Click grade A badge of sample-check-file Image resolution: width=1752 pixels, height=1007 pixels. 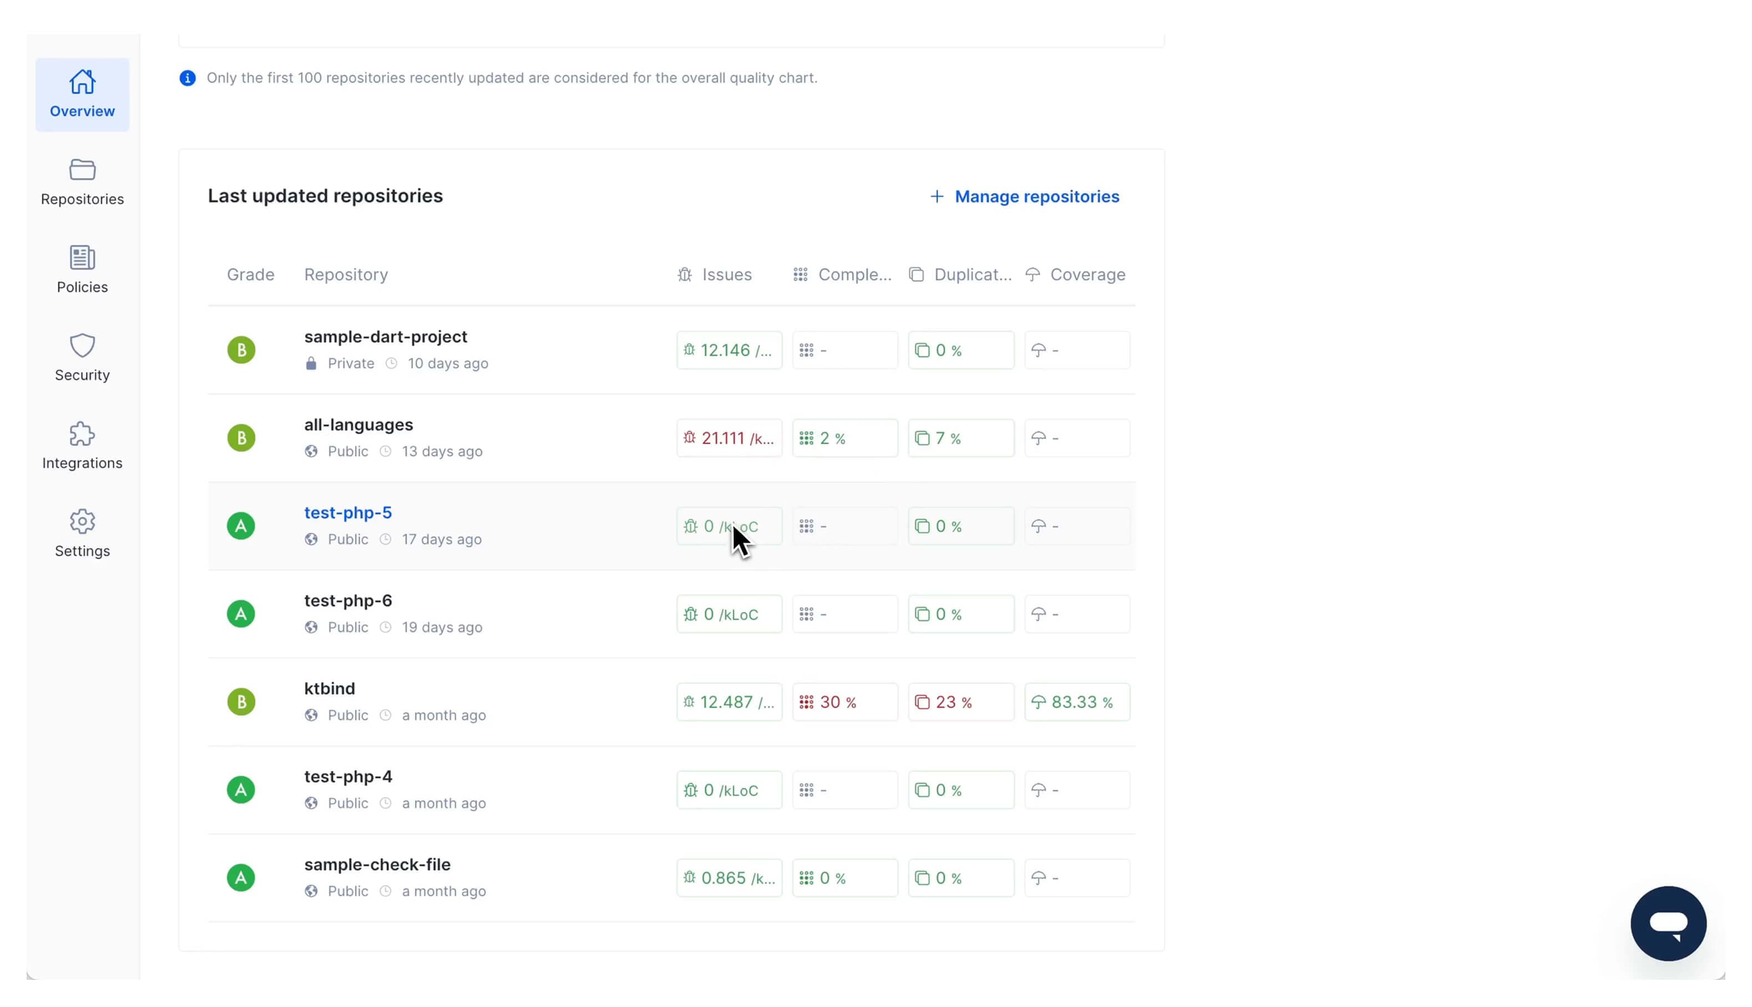[241, 877]
